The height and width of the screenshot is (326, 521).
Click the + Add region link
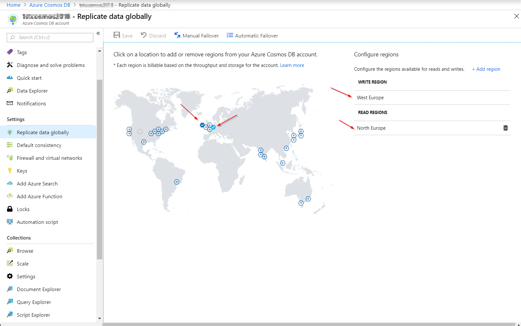point(486,69)
